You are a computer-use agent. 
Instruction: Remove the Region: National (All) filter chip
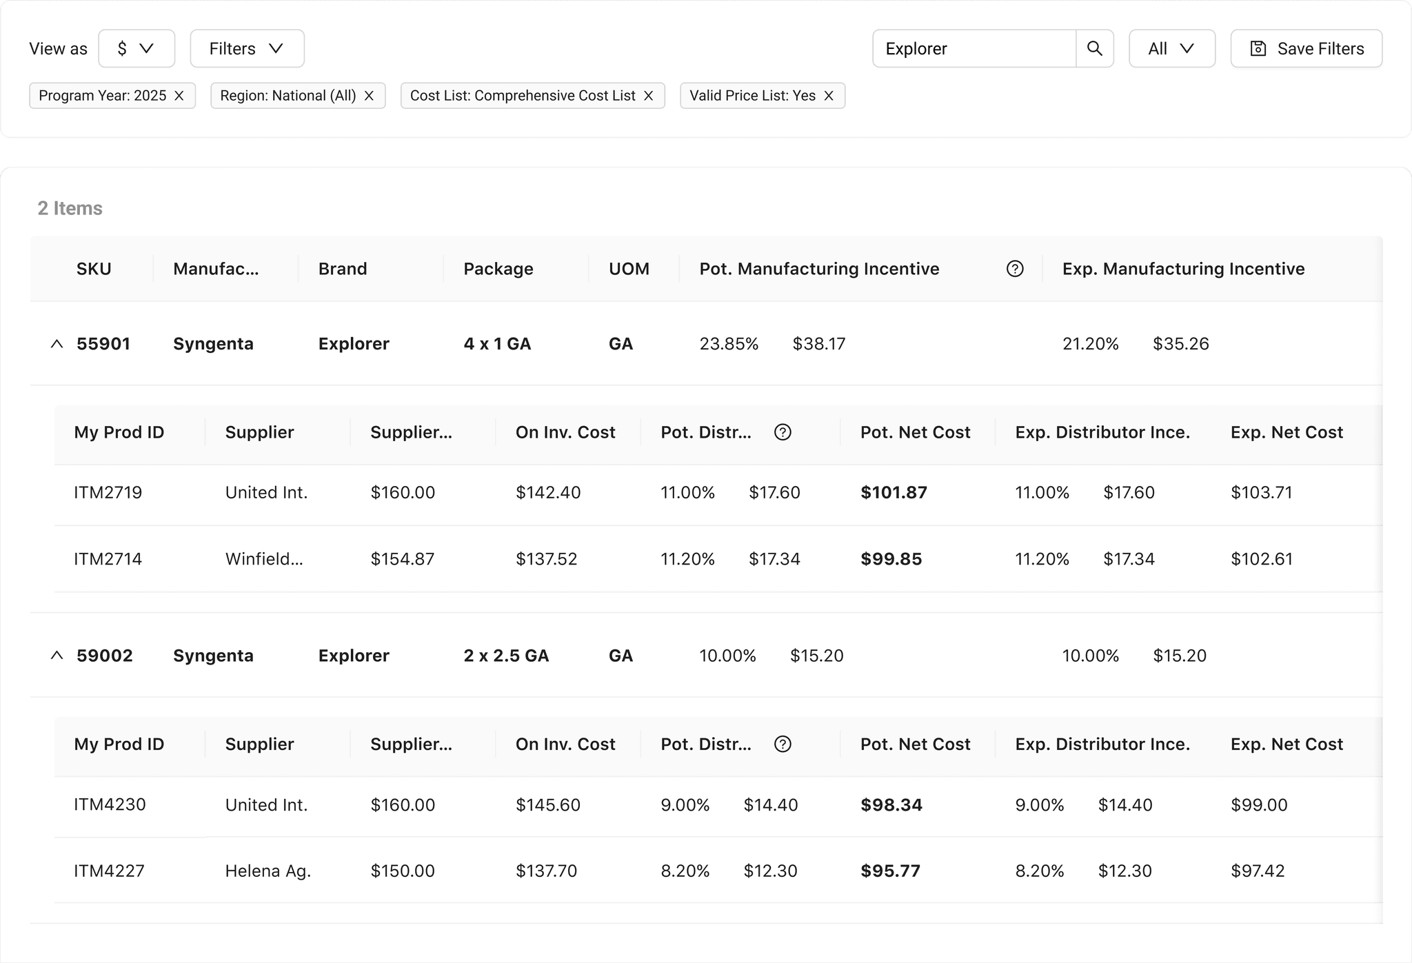click(369, 96)
